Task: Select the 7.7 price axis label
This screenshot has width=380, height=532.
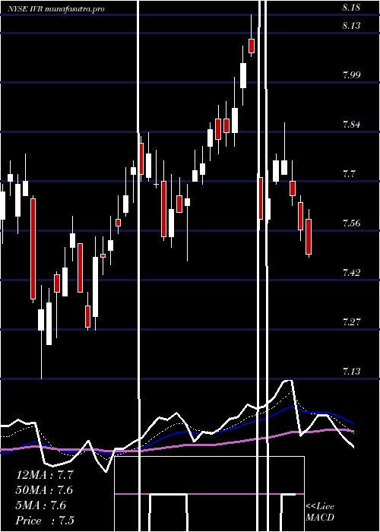Action: 349,174
